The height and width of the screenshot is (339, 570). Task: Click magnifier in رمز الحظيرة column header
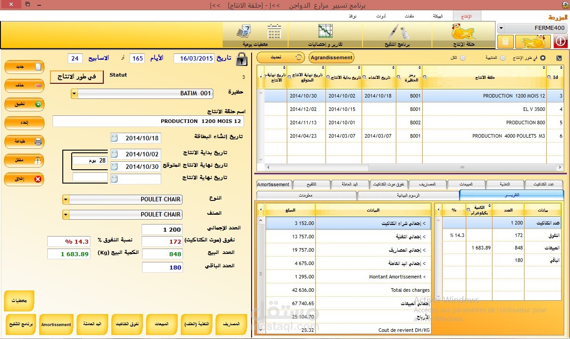[399, 77]
